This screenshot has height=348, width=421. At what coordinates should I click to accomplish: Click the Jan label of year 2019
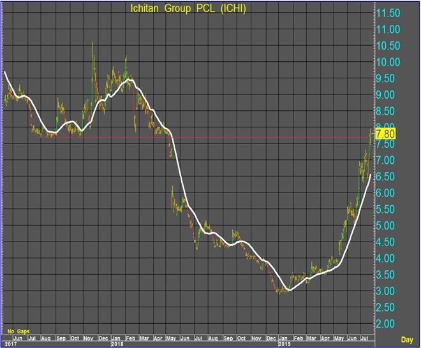[283, 338]
